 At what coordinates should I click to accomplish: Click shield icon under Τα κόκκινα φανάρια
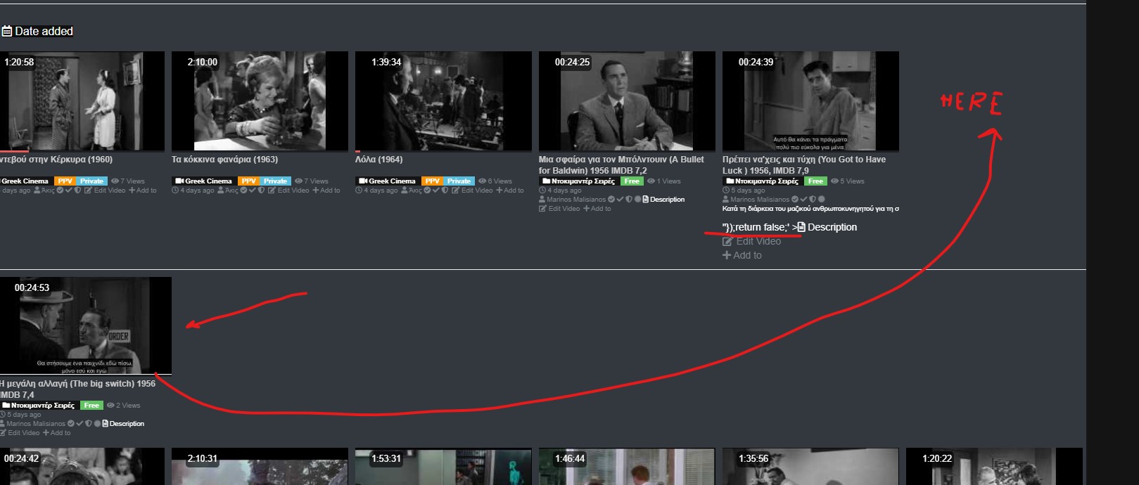261,190
